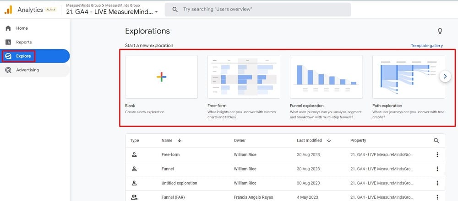The width and height of the screenshot is (458, 201).
Task: Open the lightbulb insights icon
Action: click(x=440, y=31)
